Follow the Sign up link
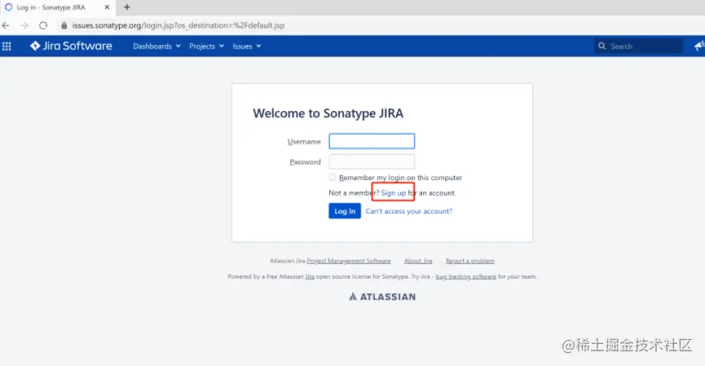The height and width of the screenshot is (366, 705). 393,193
